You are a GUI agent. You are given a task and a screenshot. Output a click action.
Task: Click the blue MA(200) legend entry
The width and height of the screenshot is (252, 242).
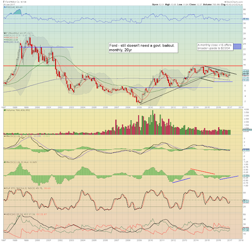11,42
